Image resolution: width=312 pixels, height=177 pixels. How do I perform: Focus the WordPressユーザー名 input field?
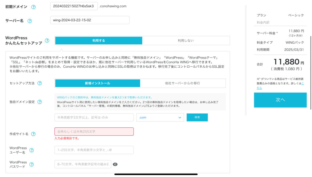(94, 150)
